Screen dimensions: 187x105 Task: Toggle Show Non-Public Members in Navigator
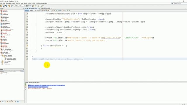point(8,102)
